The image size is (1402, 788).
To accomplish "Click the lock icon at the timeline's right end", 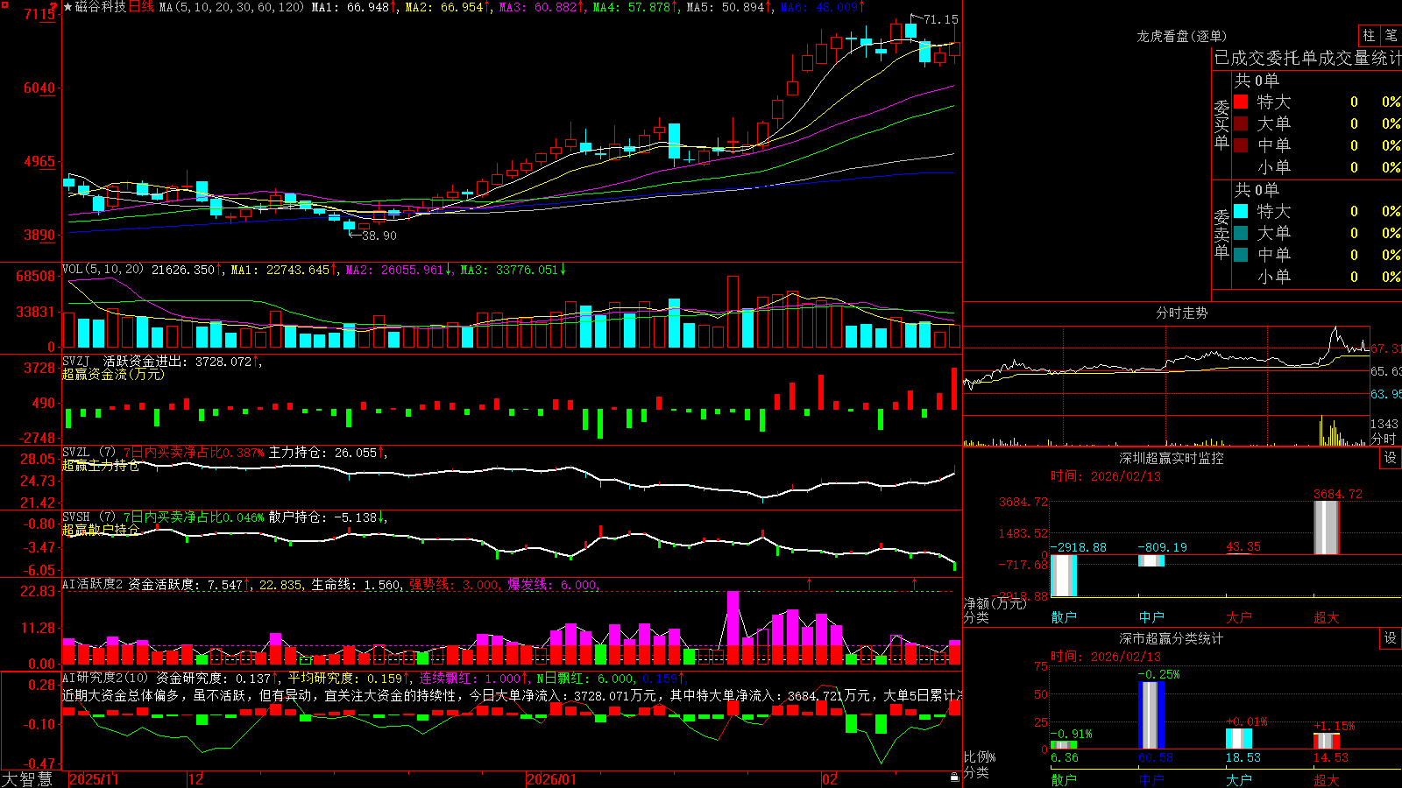I will [955, 777].
